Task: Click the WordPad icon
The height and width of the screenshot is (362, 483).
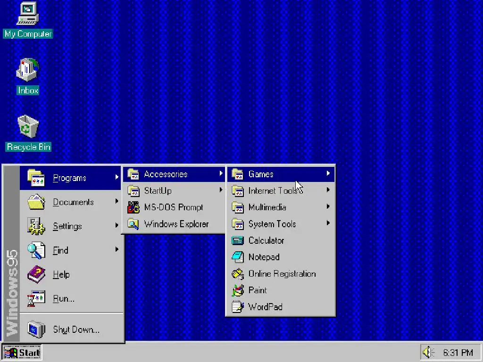Action: (x=238, y=307)
